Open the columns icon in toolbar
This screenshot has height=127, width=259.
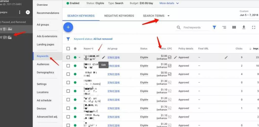pos(234,27)
